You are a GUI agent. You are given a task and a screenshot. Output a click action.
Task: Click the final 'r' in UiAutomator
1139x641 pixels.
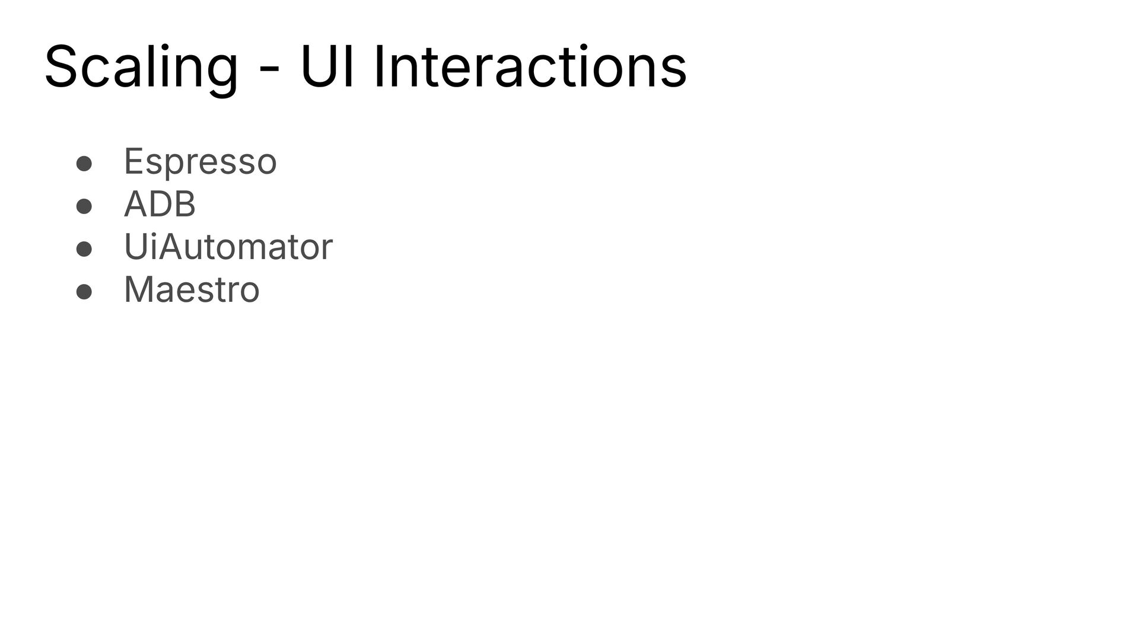pos(326,250)
